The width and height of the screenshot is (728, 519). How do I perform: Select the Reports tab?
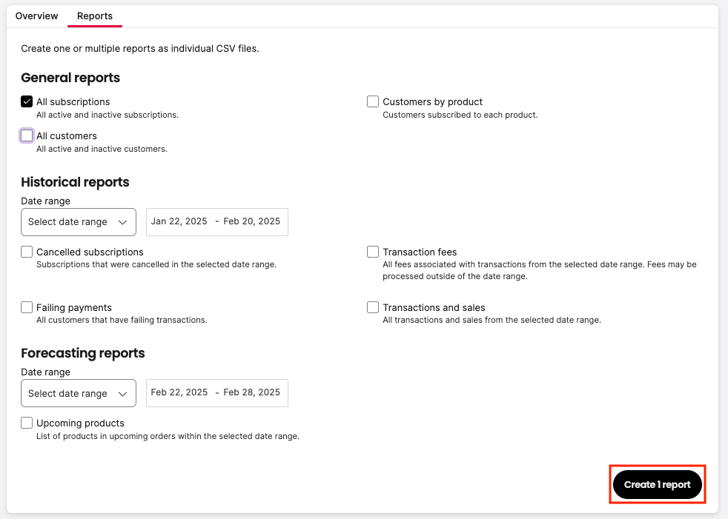point(95,16)
